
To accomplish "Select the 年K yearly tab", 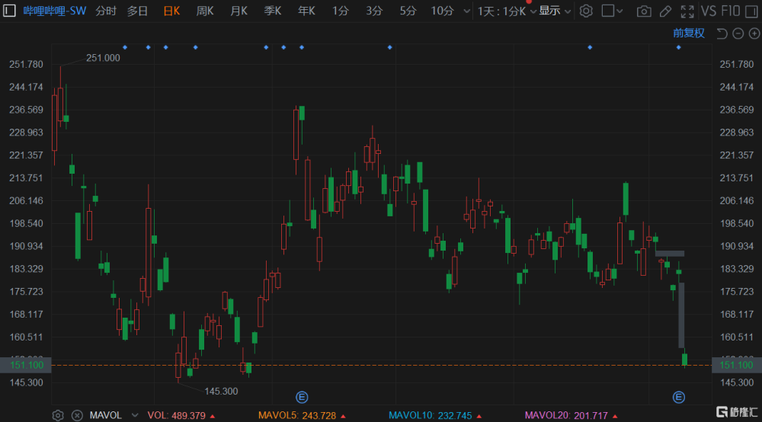I will click(306, 11).
